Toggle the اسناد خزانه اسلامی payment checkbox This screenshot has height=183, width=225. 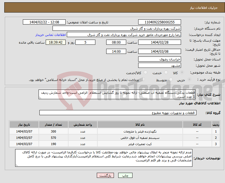click(143, 79)
